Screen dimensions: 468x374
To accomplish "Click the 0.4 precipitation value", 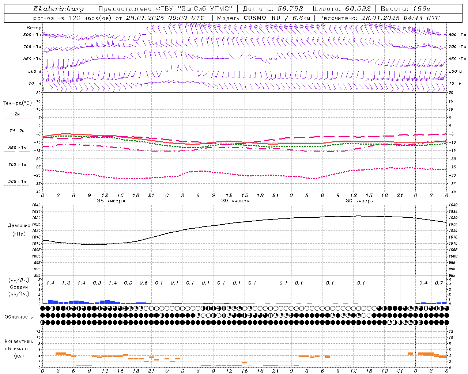I will (423, 283).
